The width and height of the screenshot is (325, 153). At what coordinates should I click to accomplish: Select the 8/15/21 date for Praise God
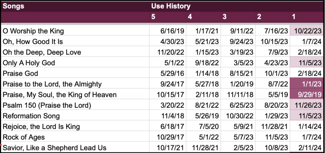pyautogui.click(x=242, y=74)
